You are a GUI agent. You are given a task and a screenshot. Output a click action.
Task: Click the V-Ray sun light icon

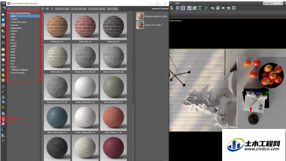point(3,75)
